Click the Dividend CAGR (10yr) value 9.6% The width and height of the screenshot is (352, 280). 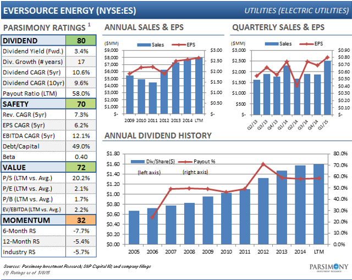81,83
